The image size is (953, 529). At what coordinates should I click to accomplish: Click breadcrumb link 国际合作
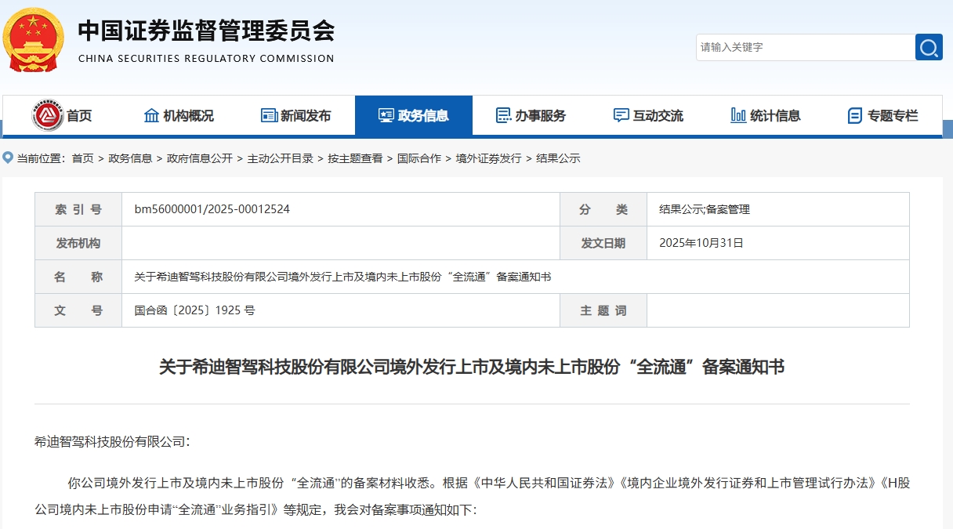(419, 158)
